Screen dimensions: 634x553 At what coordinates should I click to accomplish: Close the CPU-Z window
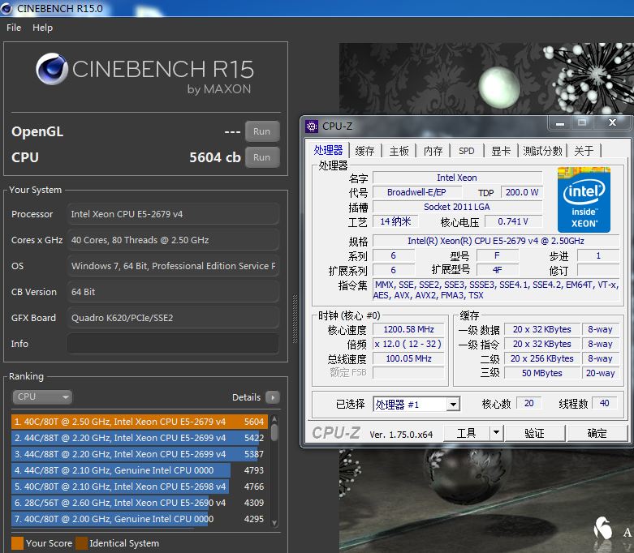613,122
